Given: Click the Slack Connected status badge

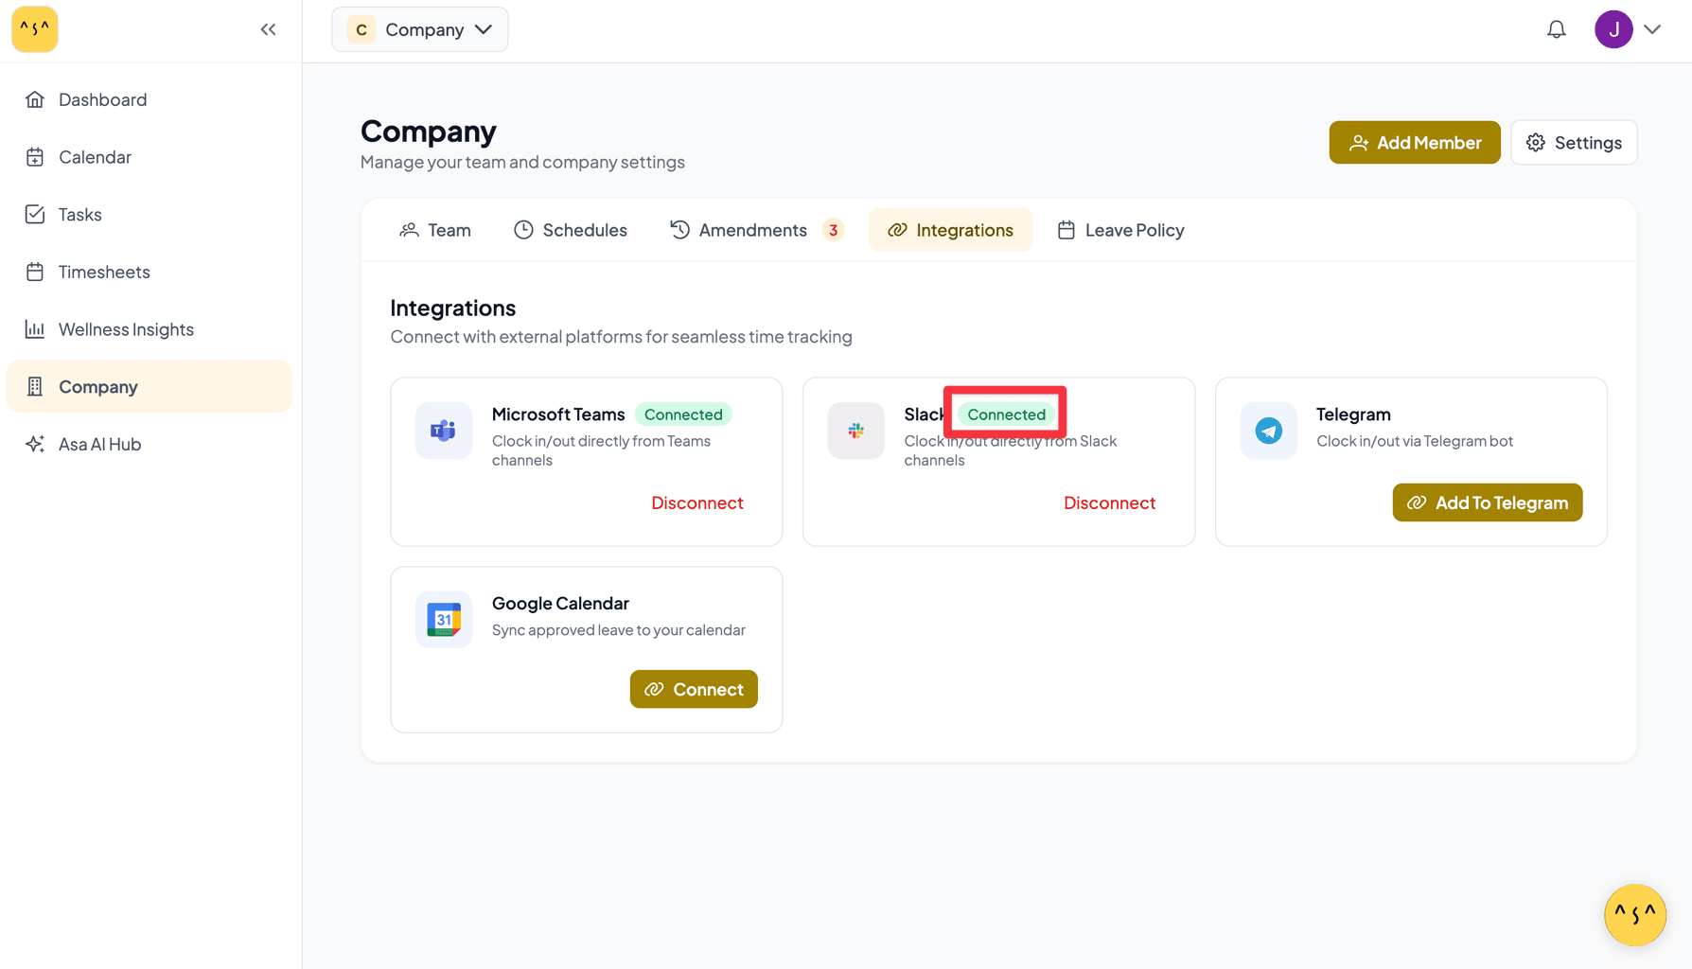Looking at the screenshot, I should click(x=1006, y=414).
